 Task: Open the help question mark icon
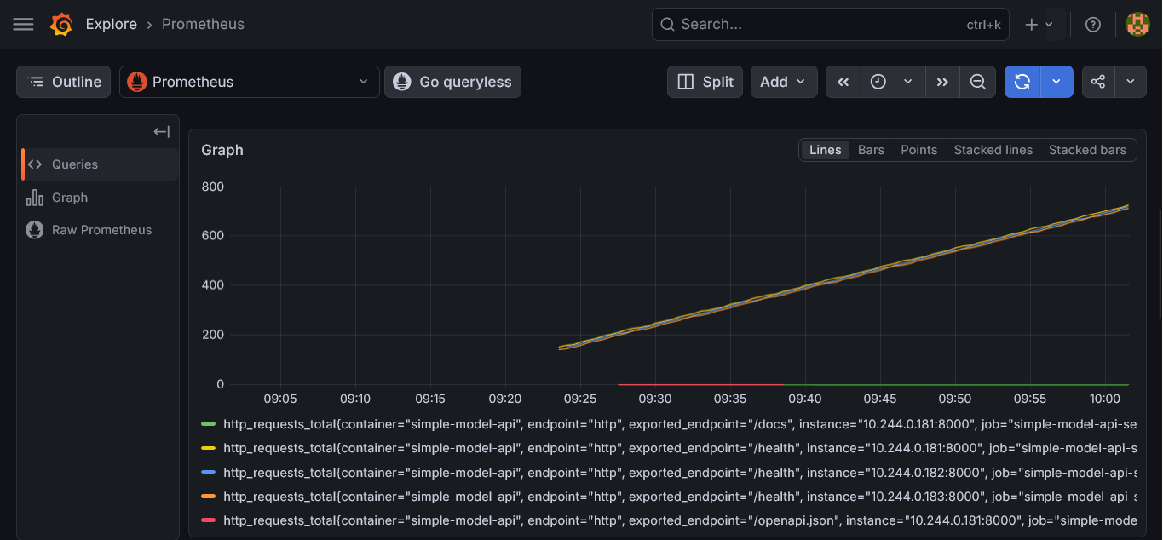1093,25
